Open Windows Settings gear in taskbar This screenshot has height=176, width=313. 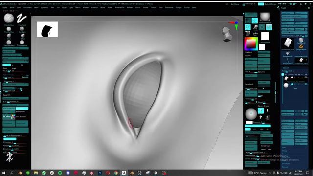[x=156, y=173]
